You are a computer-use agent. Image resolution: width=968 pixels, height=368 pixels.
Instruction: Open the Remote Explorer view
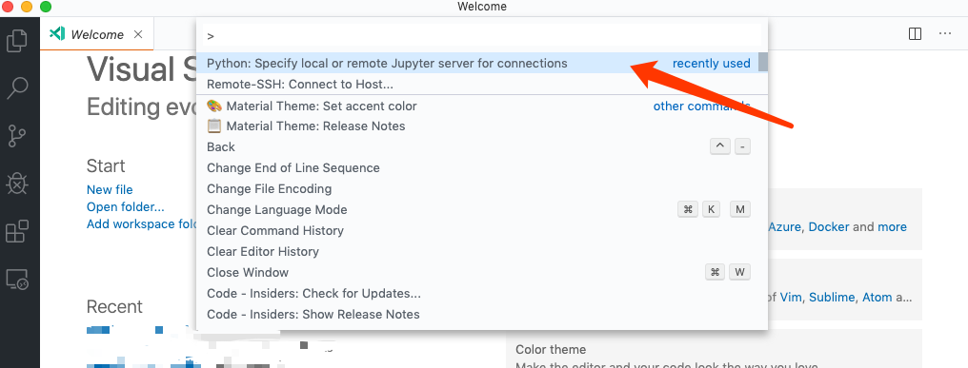16,280
